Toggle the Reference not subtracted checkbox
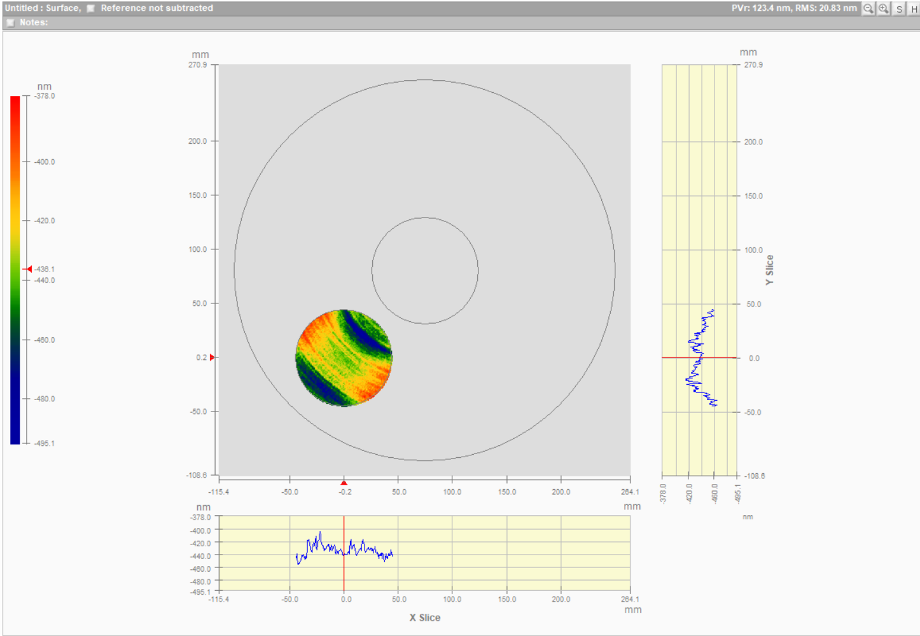 (91, 8)
